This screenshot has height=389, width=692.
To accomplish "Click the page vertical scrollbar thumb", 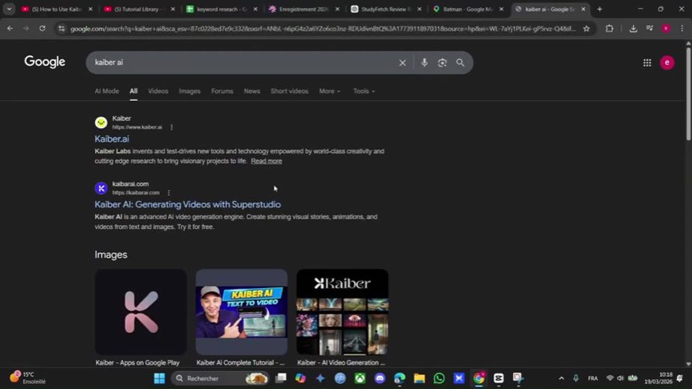I will 688,94.
